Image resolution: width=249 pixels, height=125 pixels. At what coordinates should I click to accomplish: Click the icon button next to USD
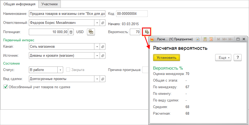91,32
